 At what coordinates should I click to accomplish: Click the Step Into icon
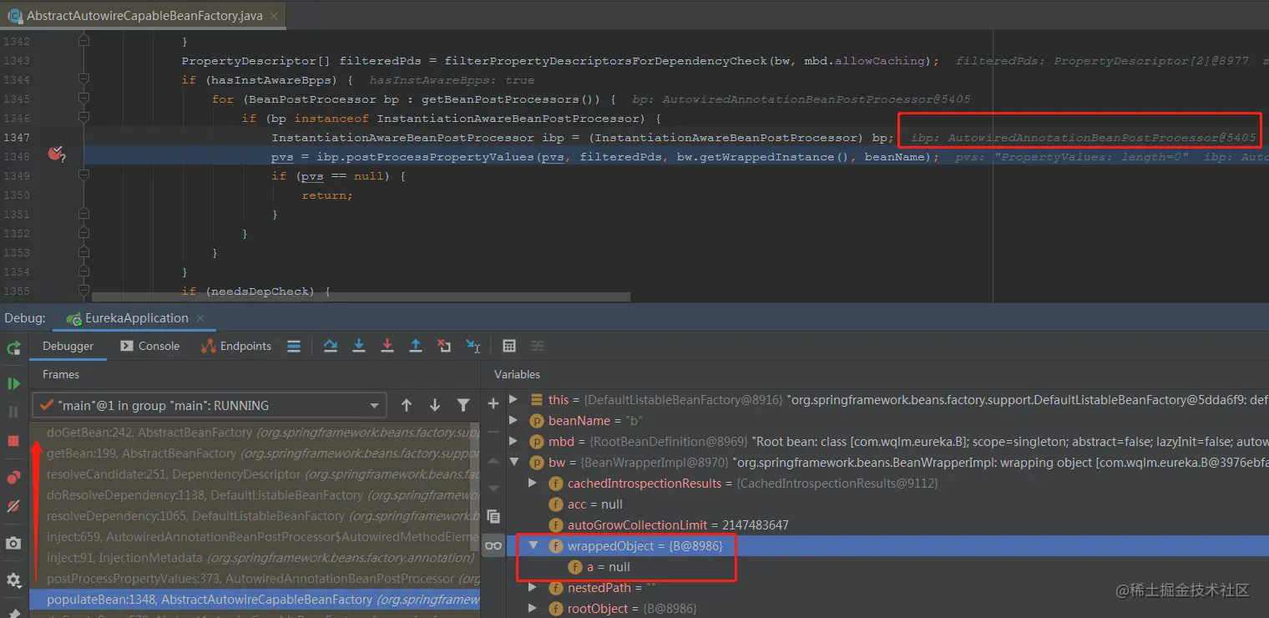(x=359, y=346)
